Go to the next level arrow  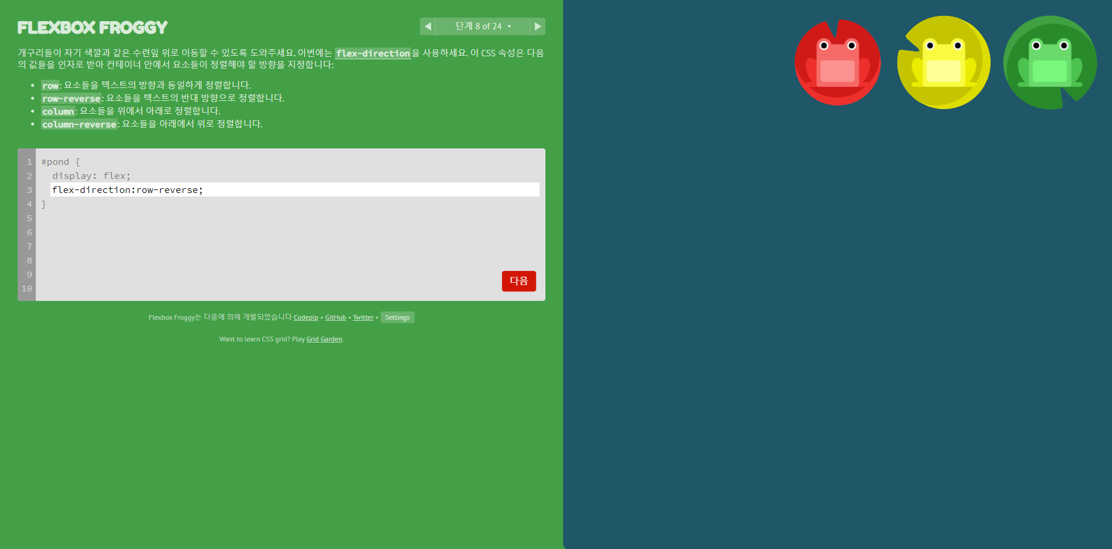click(x=537, y=26)
